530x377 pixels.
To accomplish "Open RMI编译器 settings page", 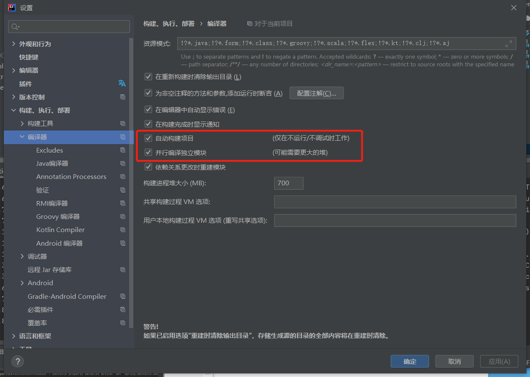I will 52,203.
